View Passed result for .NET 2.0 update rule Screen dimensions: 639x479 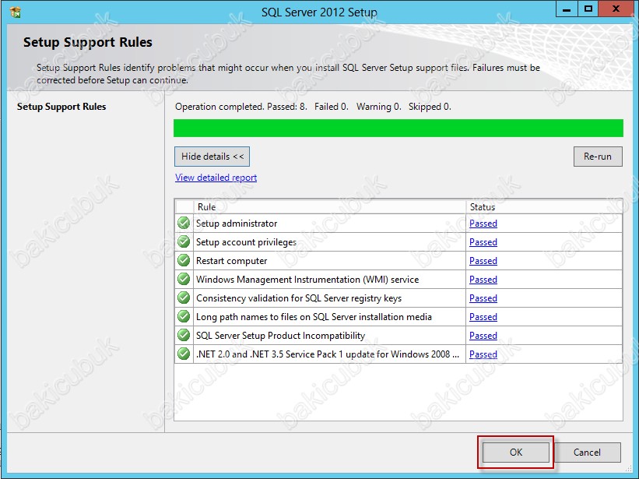pos(483,354)
